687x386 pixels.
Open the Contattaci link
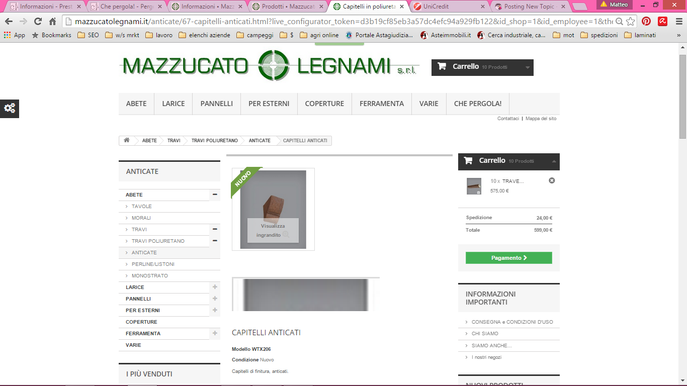point(508,119)
